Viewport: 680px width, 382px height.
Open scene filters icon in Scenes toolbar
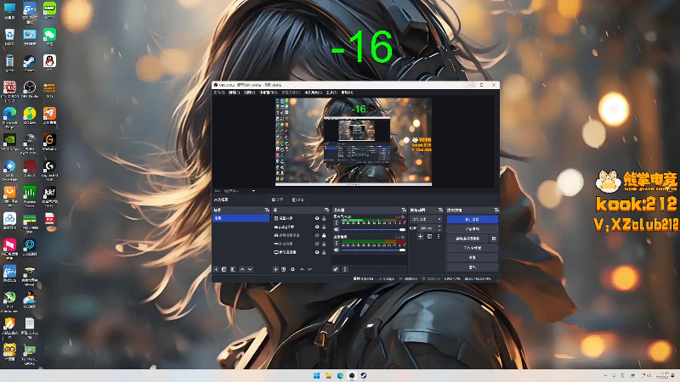(x=233, y=269)
